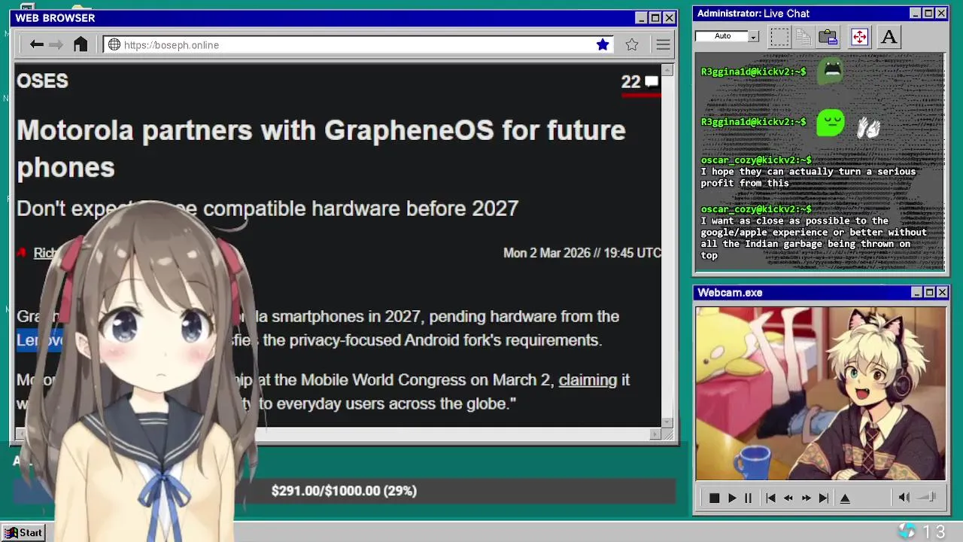
Task: Click browser horizontal scrollbar right arrow
Action: pos(655,434)
